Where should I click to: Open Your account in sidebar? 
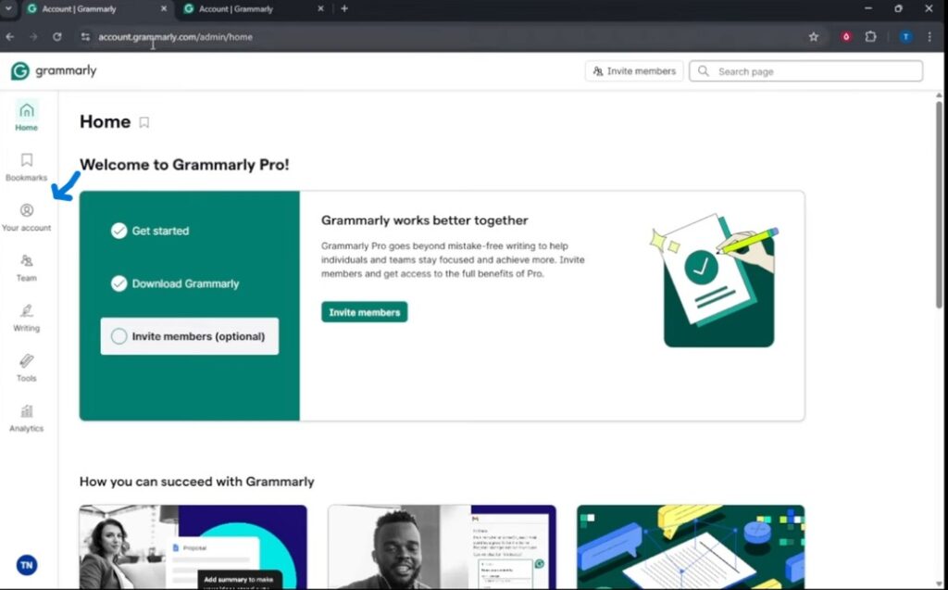click(26, 217)
